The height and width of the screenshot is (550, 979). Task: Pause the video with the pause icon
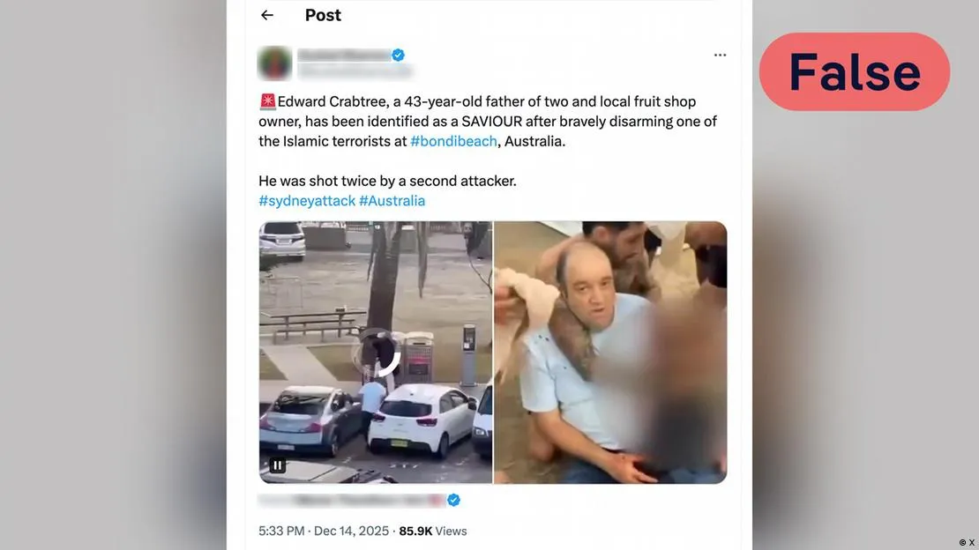[x=277, y=465]
